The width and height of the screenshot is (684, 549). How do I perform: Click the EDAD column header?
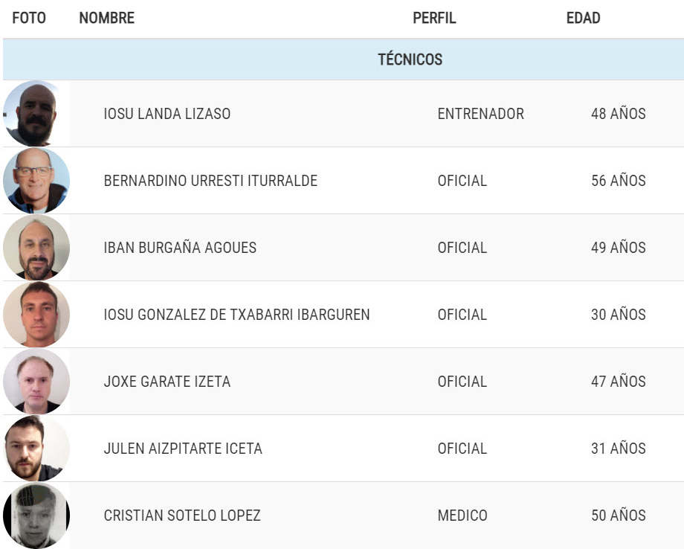coord(583,18)
